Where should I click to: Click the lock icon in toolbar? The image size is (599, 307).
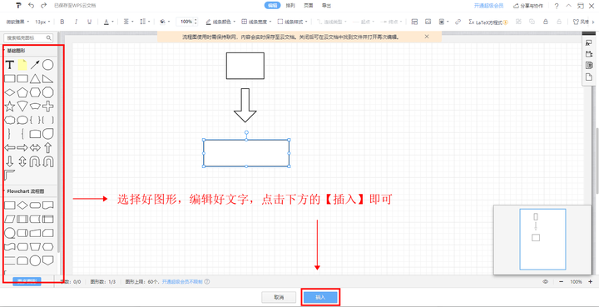[x=546, y=22]
